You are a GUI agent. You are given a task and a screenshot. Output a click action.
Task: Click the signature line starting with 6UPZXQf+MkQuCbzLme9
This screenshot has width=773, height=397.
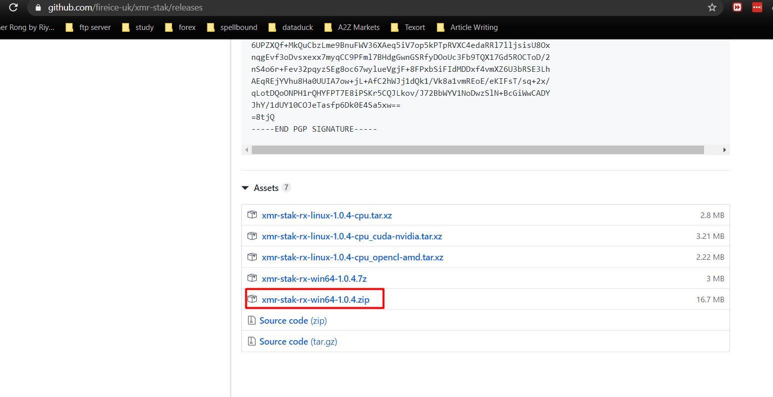[x=401, y=45]
